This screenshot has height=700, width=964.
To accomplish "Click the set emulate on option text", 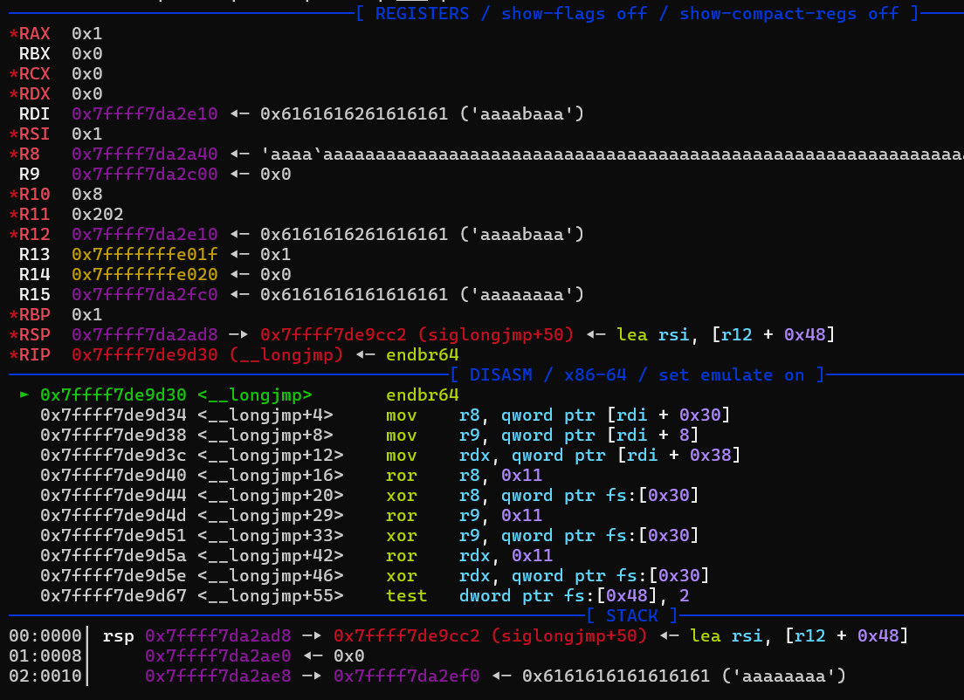I will (735, 374).
